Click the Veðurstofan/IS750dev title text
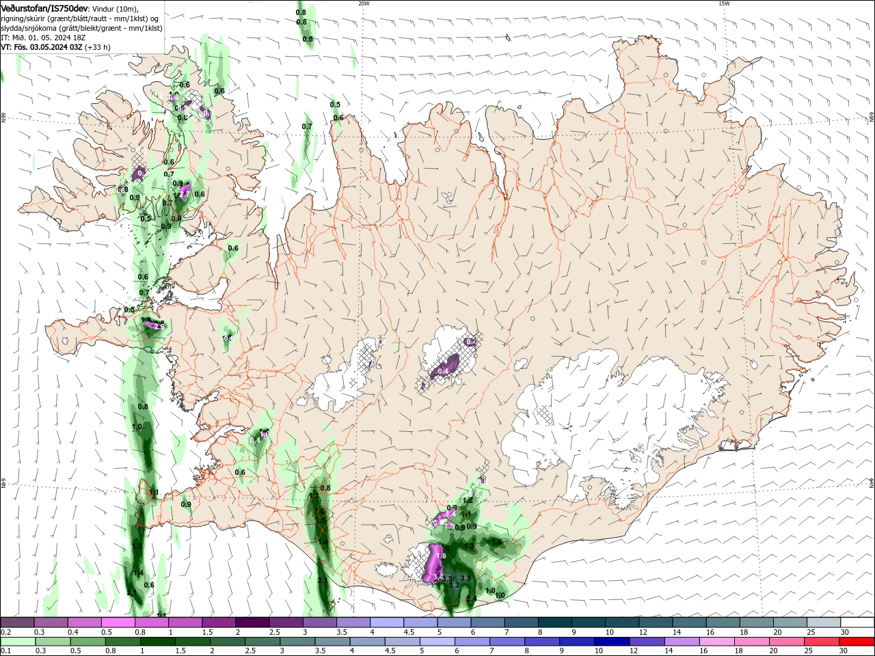 (x=44, y=8)
